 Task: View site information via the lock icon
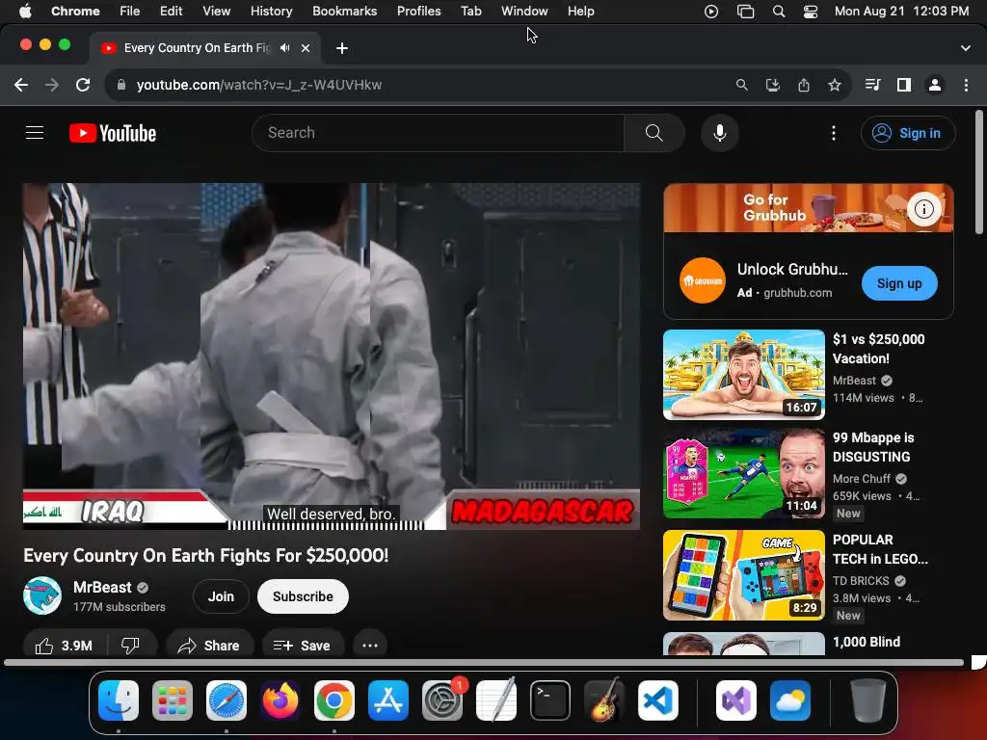(x=120, y=85)
